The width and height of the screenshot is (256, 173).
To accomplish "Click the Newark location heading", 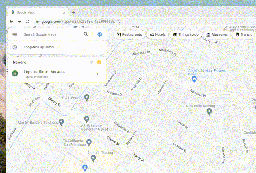I will click(x=19, y=62).
